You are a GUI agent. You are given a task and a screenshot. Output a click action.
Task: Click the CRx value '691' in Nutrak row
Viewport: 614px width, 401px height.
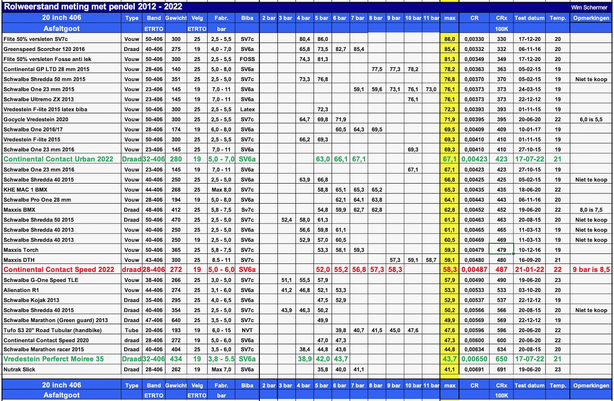click(x=501, y=370)
